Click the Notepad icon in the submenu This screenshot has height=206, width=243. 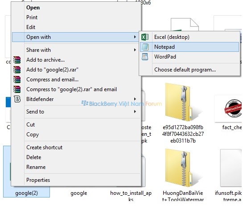pos(145,47)
